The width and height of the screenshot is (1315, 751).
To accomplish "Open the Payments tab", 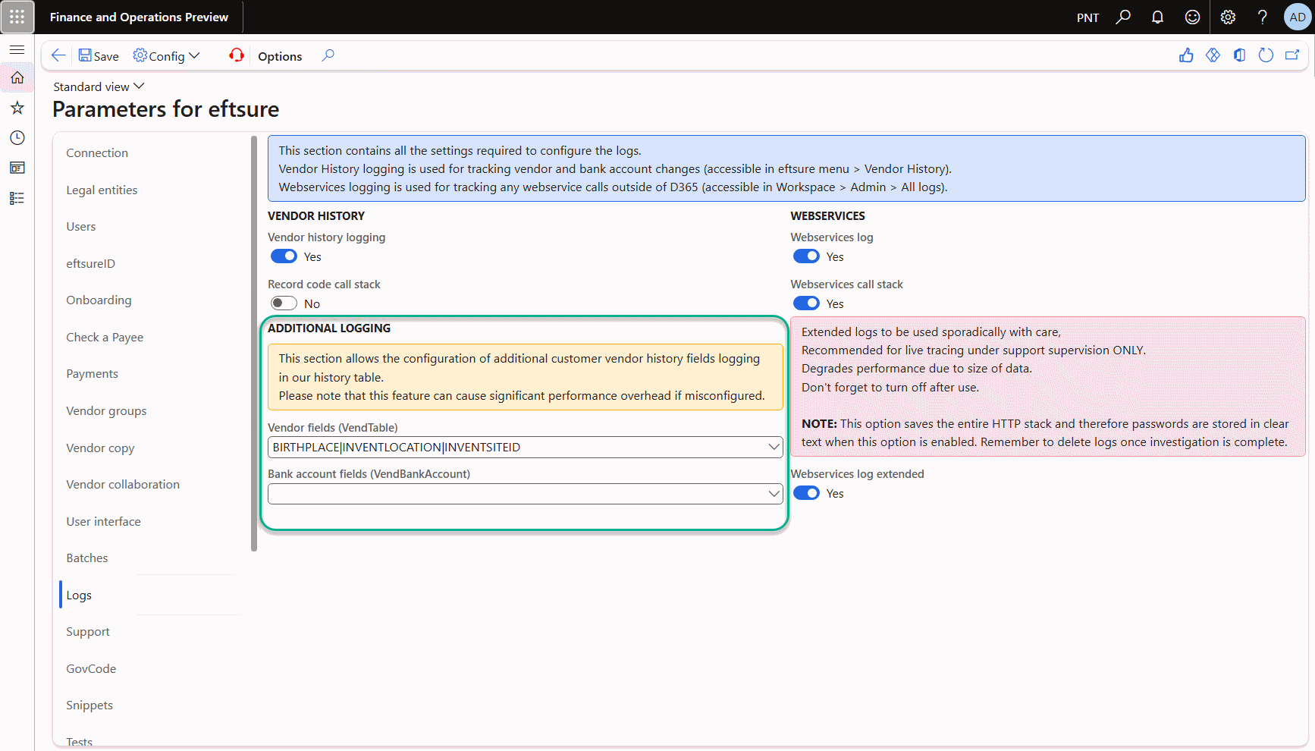I will [x=93, y=374].
